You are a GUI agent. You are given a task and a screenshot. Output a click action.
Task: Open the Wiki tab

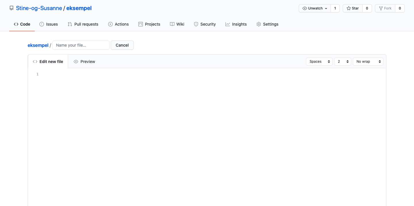coord(177,24)
